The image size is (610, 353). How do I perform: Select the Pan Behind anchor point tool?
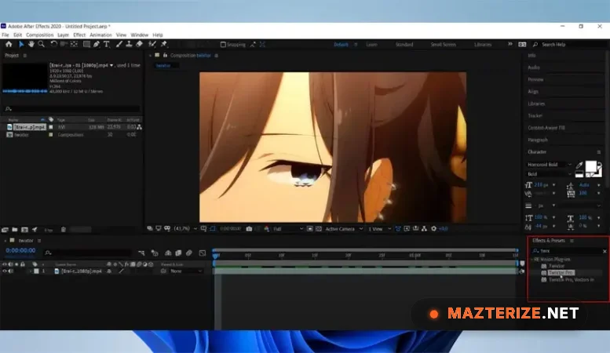coord(74,44)
